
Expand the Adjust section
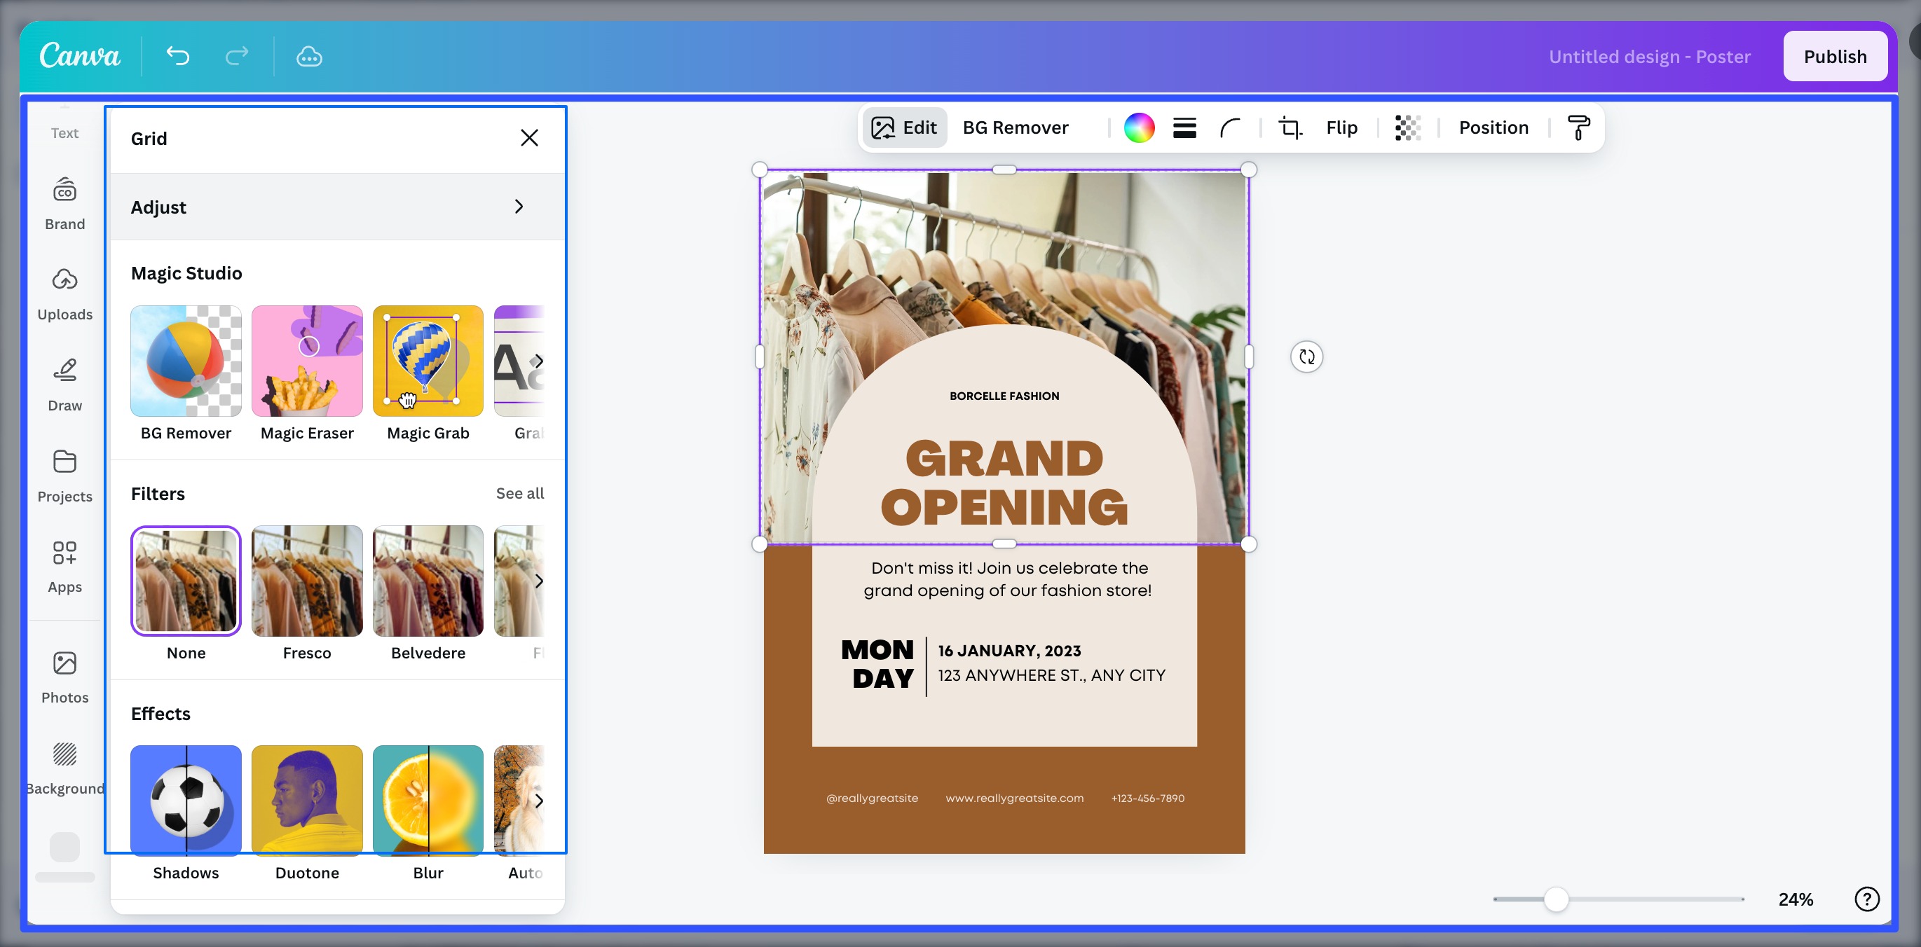[x=336, y=207]
